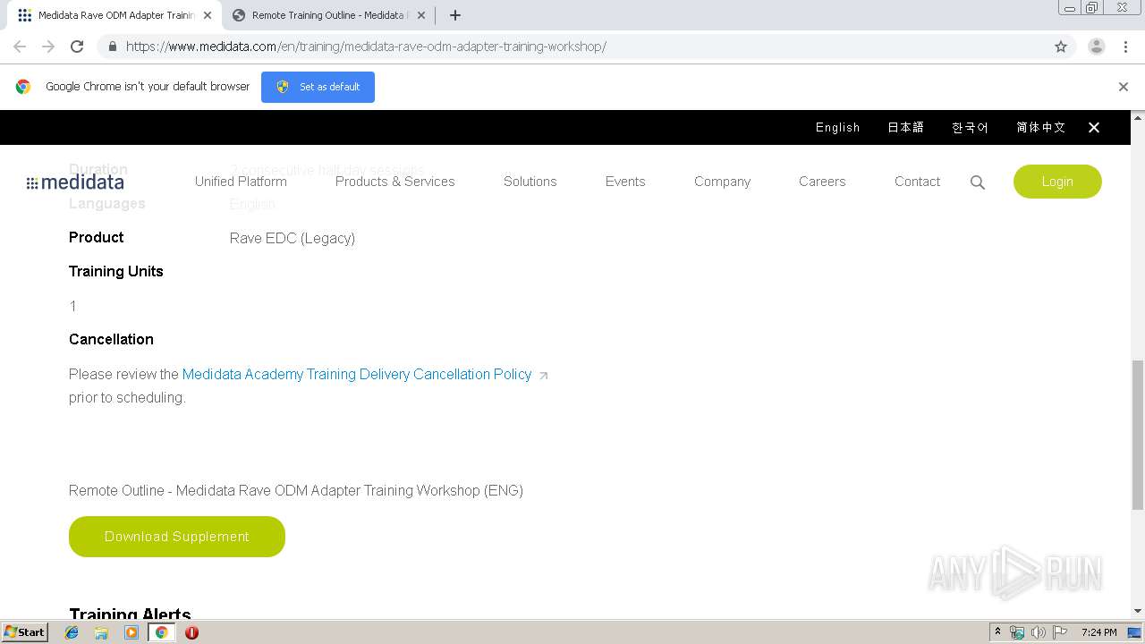This screenshot has width=1145, height=644.
Task: Switch site language to Japanese 日本語
Action: tap(905, 128)
